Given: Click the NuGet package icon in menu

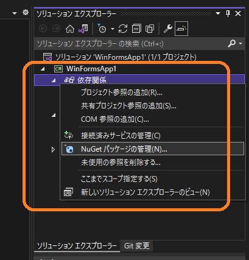Looking at the screenshot, I should pos(69,149).
